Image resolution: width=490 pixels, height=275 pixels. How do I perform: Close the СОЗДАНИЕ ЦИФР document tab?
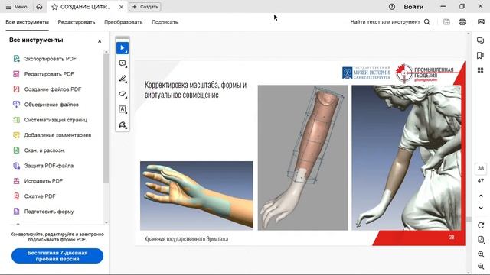tap(121, 7)
